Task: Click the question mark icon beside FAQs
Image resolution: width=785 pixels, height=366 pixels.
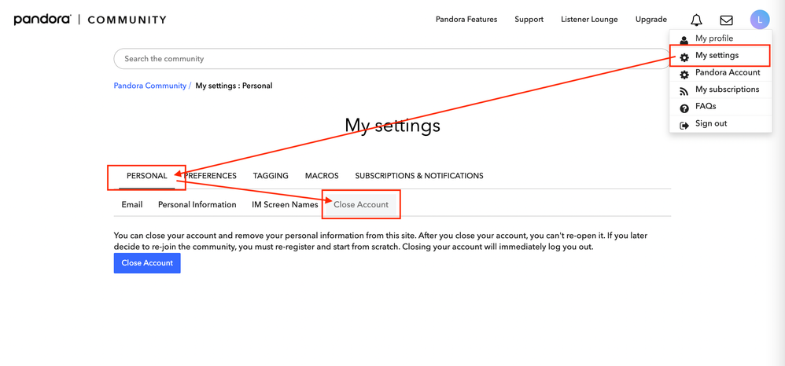Action: tap(684, 108)
